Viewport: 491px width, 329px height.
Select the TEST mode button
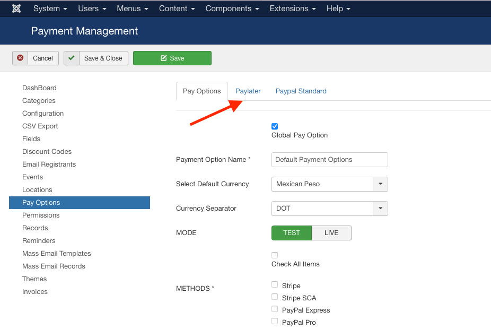291,233
